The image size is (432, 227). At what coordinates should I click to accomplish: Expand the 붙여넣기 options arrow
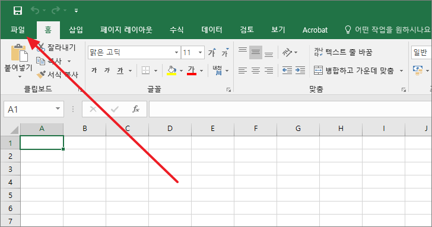pyautogui.click(x=20, y=77)
